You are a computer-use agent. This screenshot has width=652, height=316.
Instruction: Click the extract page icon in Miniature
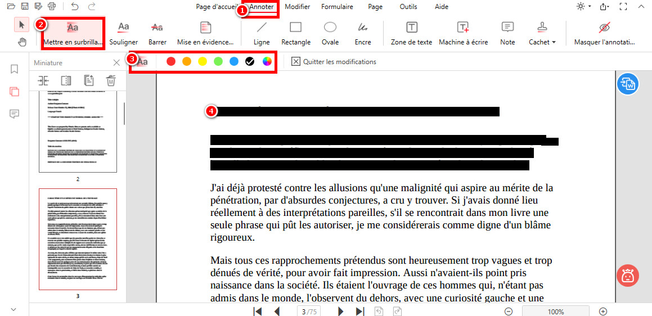click(x=88, y=80)
